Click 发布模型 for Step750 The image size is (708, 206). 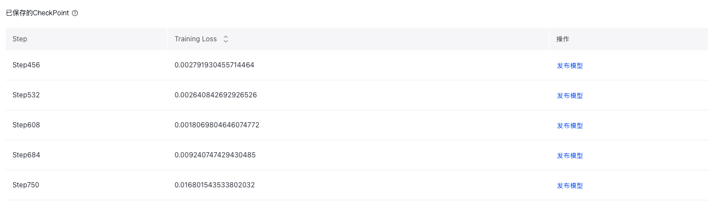[570, 186]
